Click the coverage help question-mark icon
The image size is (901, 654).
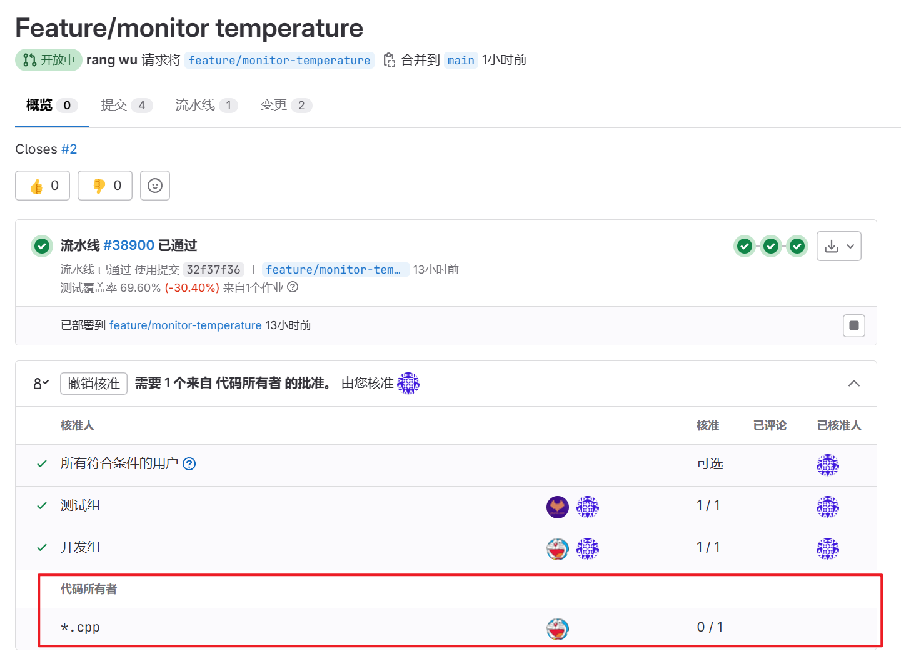click(x=293, y=287)
